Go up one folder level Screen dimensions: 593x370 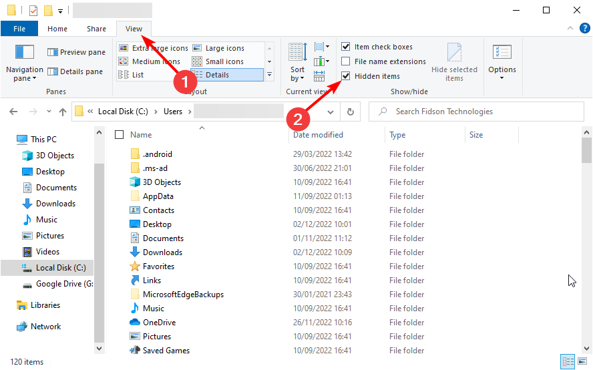pyautogui.click(x=63, y=112)
